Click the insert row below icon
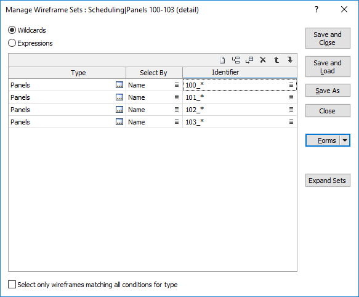This screenshot has width=359, height=297. point(249,60)
